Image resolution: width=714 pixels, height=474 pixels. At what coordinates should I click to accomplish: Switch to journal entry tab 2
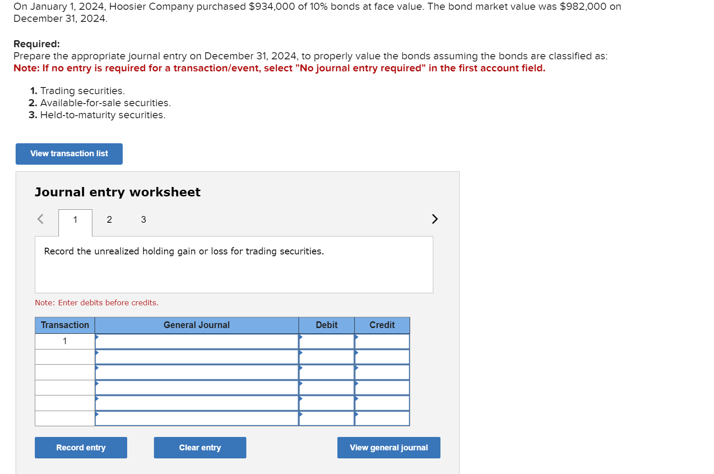(109, 219)
